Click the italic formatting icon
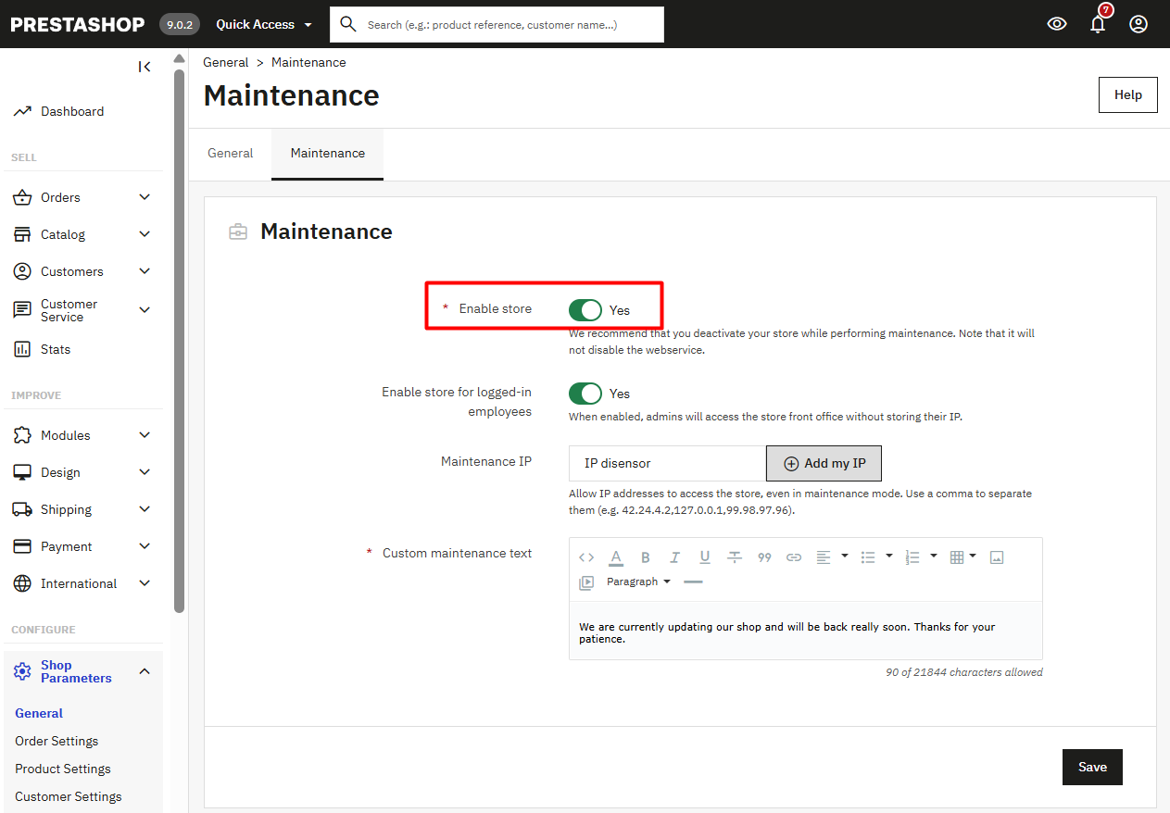The height and width of the screenshot is (813, 1170). click(x=675, y=557)
